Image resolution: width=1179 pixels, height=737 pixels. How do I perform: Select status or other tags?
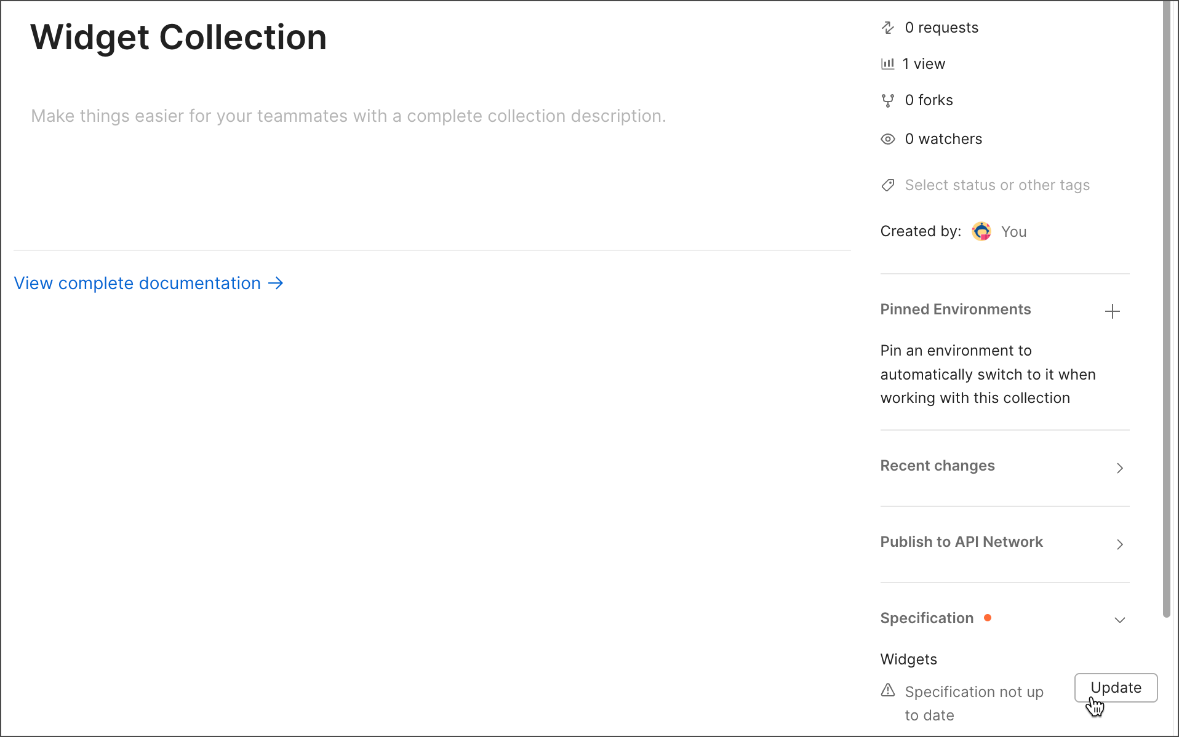[996, 185]
